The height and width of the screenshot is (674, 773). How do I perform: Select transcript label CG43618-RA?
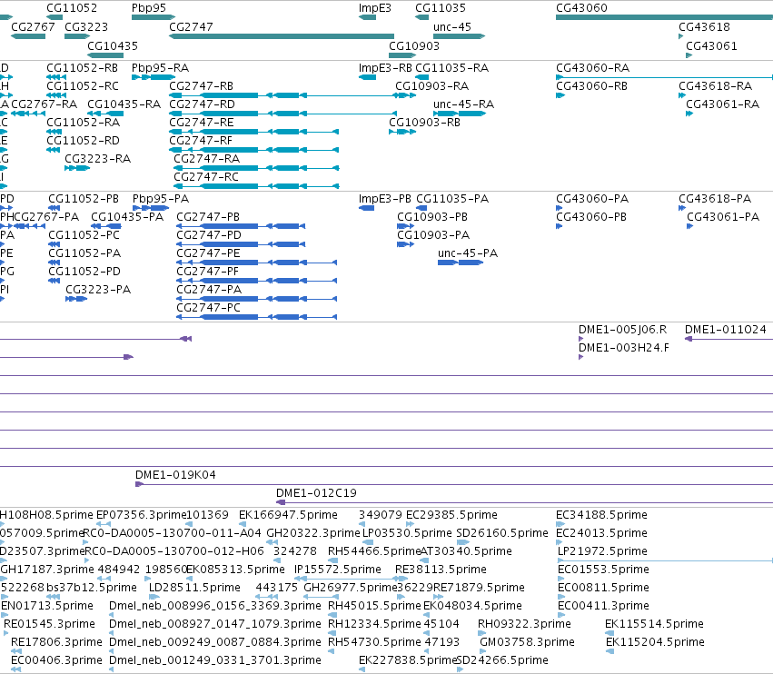716,85
